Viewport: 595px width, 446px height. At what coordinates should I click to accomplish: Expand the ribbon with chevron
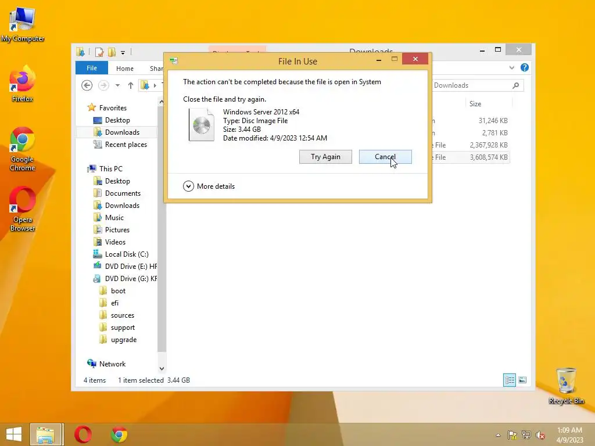511,67
